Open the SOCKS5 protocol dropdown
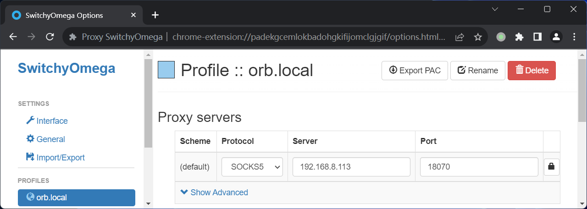 pos(252,167)
